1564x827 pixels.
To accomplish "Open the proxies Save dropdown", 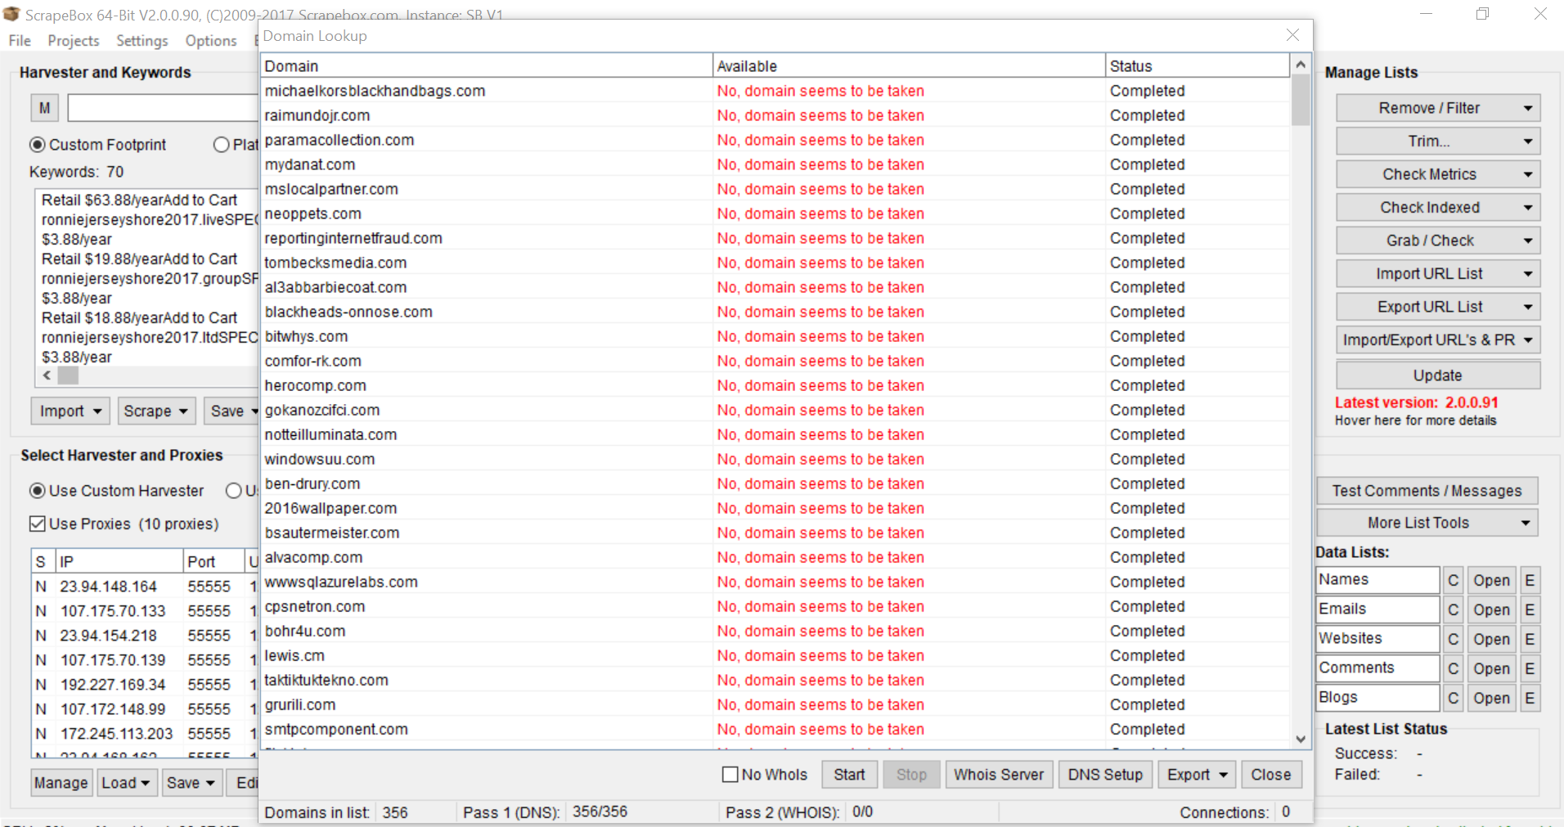I will pos(191,783).
